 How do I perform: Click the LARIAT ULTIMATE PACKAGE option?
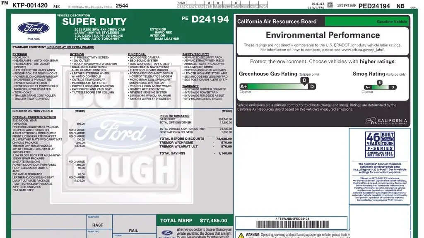[x=31, y=181]
